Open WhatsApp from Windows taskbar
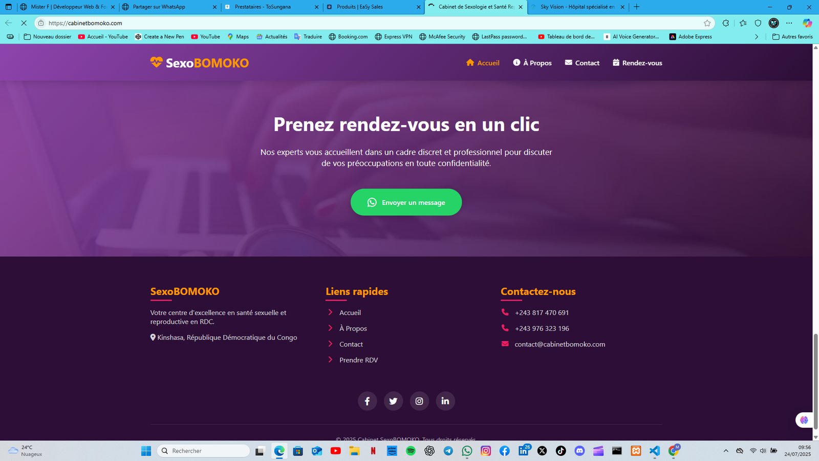 point(467,451)
